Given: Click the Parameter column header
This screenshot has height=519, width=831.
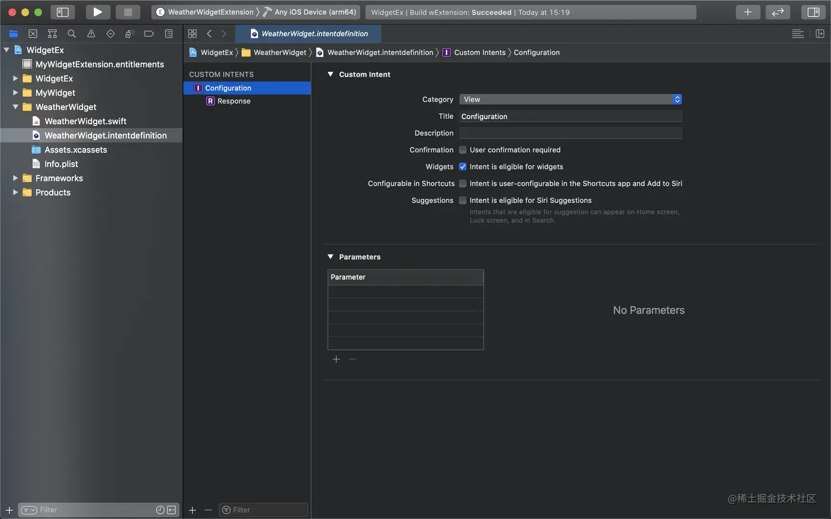Looking at the screenshot, I should 406,277.
